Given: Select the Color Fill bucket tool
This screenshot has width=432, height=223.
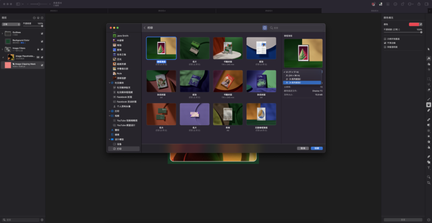Looking at the screenshot, I should coord(428,105).
